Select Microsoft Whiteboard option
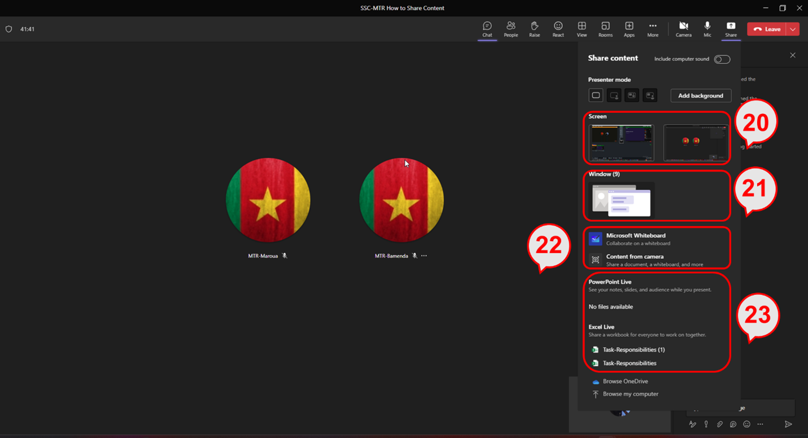 coord(635,239)
